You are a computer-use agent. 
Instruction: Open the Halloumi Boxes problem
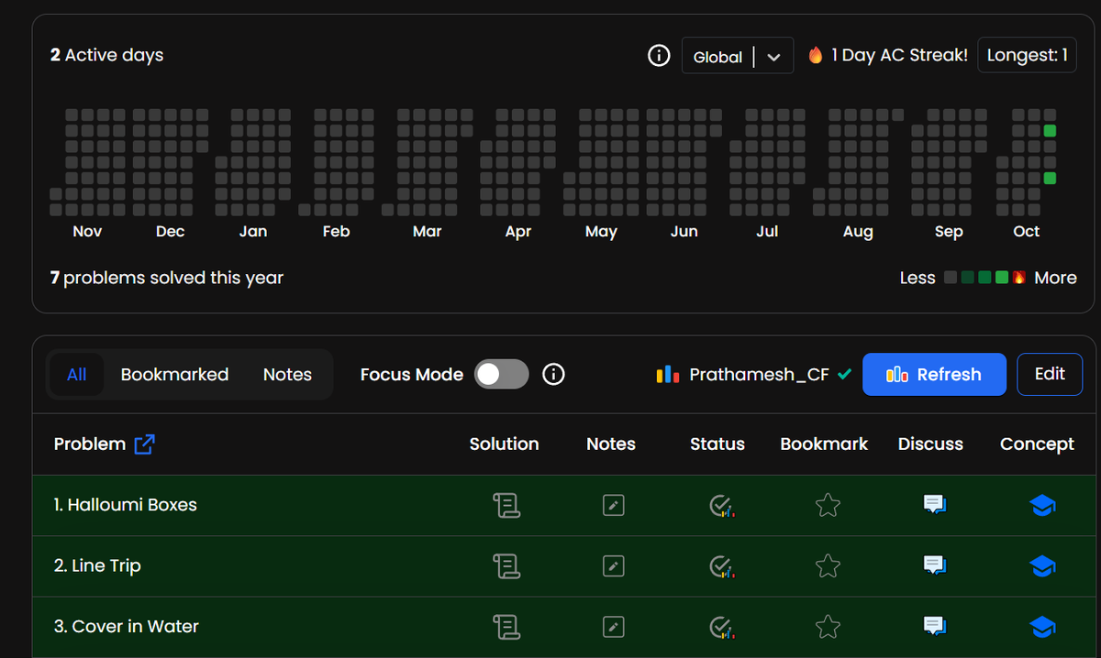click(125, 505)
